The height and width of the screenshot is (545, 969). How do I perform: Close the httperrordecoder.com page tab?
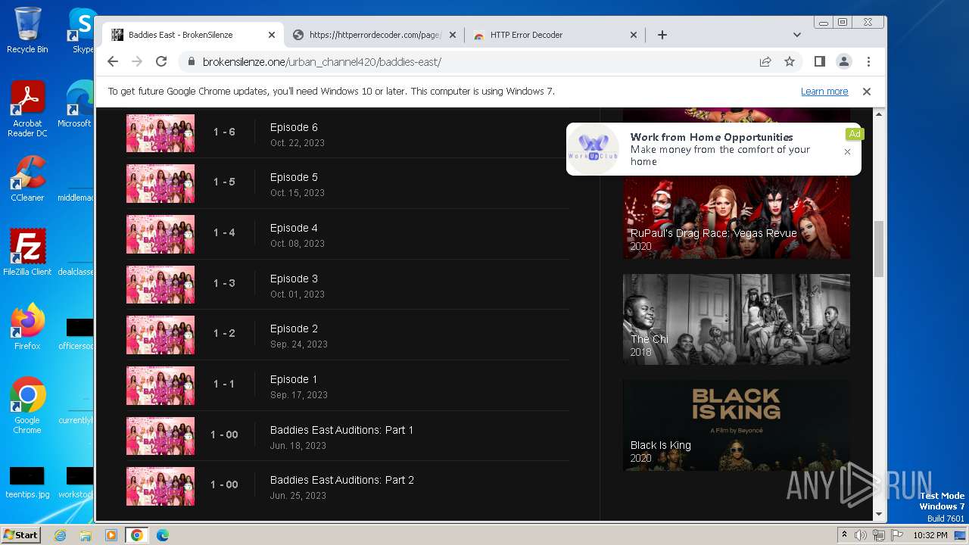click(453, 35)
